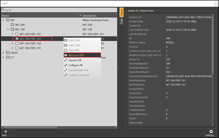Click the Platform Name value MODEL
Screen dimensions: 219x138
click(170, 42)
